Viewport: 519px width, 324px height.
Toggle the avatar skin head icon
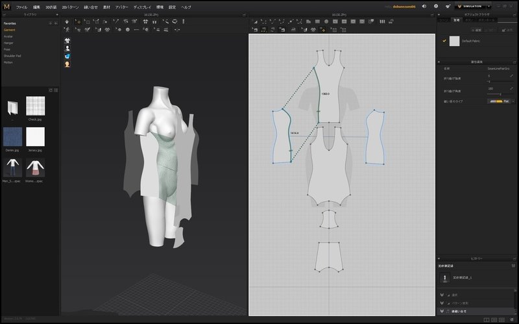pyautogui.click(x=67, y=64)
